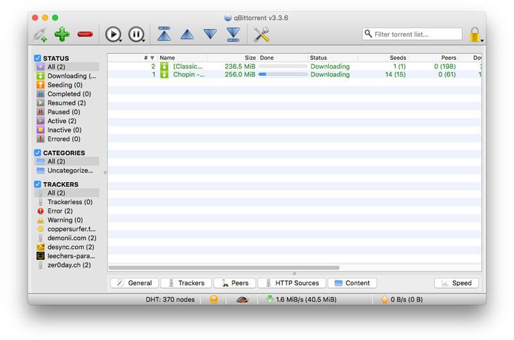Select the Downloading status filter

click(67, 76)
